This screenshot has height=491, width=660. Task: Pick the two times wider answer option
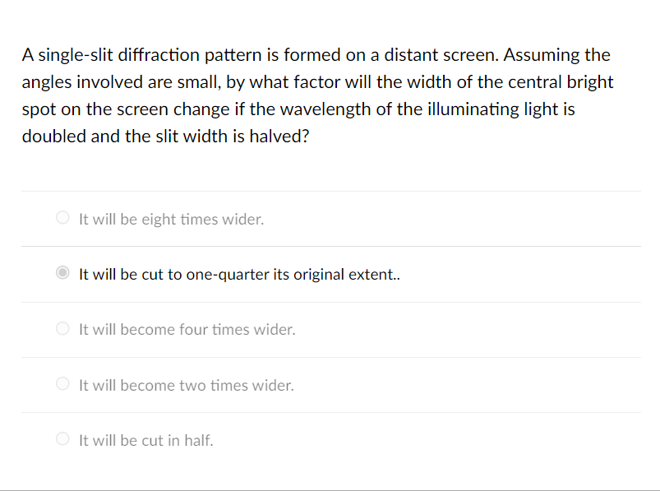(x=62, y=383)
